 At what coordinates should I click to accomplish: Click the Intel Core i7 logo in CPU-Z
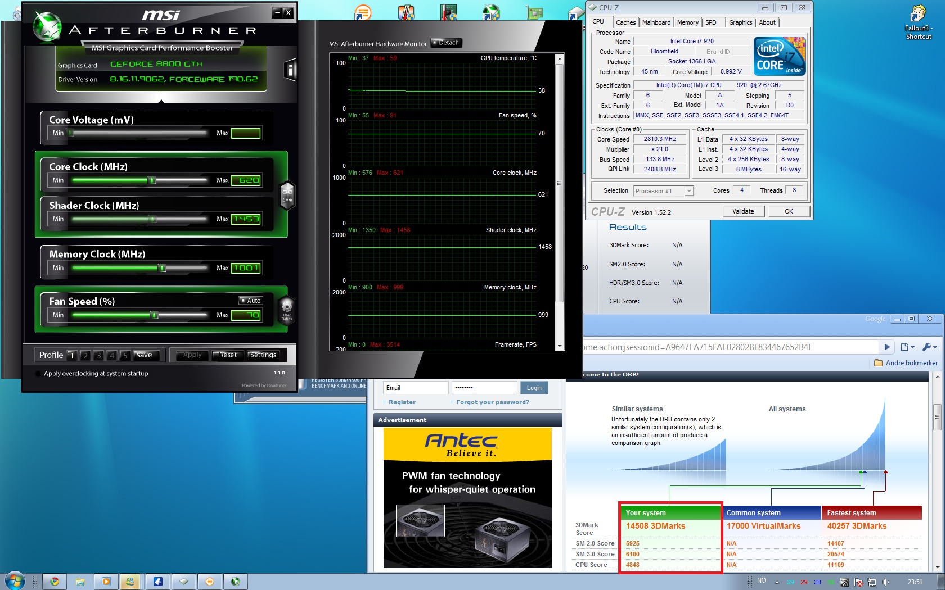780,56
